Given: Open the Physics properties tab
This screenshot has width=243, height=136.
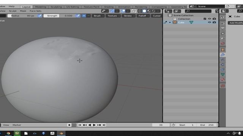Looking at the screenshot, I should click(223, 65).
